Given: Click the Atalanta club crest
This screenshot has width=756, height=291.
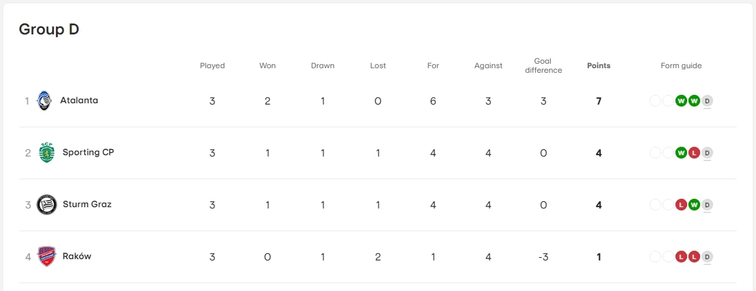Looking at the screenshot, I should coord(44,101).
